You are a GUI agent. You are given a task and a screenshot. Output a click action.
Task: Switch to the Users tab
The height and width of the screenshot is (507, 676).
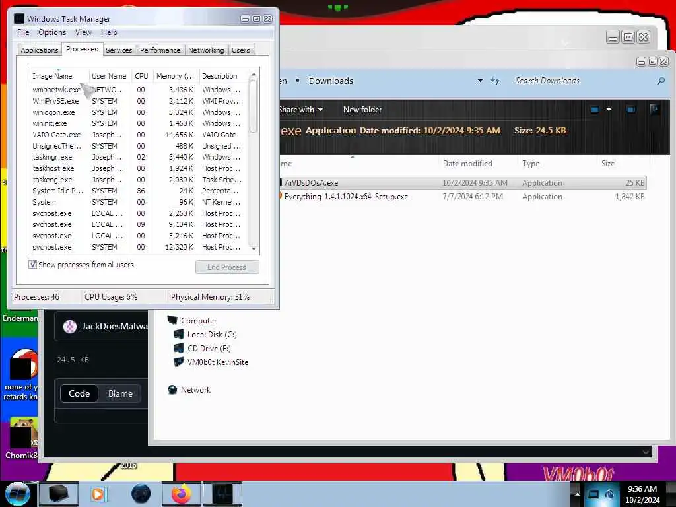pos(240,50)
